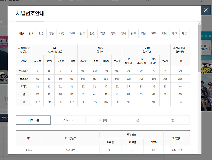The height and width of the screenshot is (160, 212).
Task: Select the 경북 region tab
Action: coord(134,34)
